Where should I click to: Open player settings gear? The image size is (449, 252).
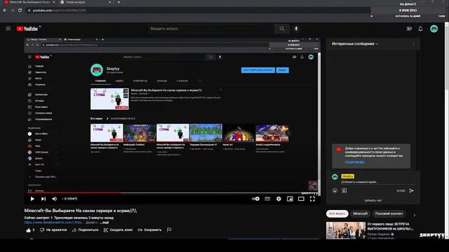tap(279, 199)
